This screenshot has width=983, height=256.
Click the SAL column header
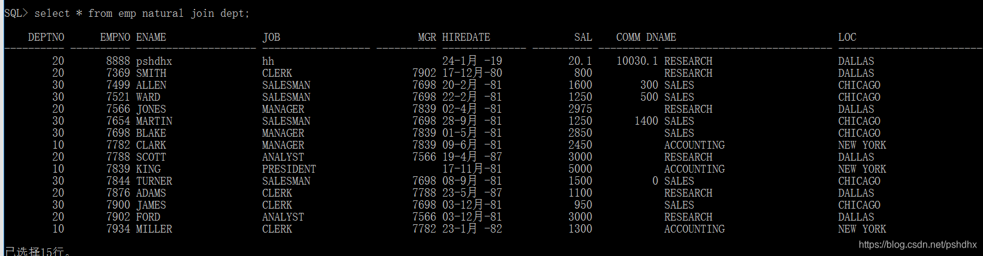pos(583,37)
